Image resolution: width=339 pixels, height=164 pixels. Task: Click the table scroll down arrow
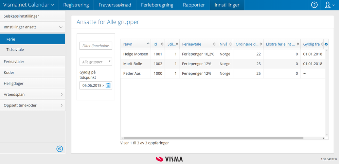[327, 135]
